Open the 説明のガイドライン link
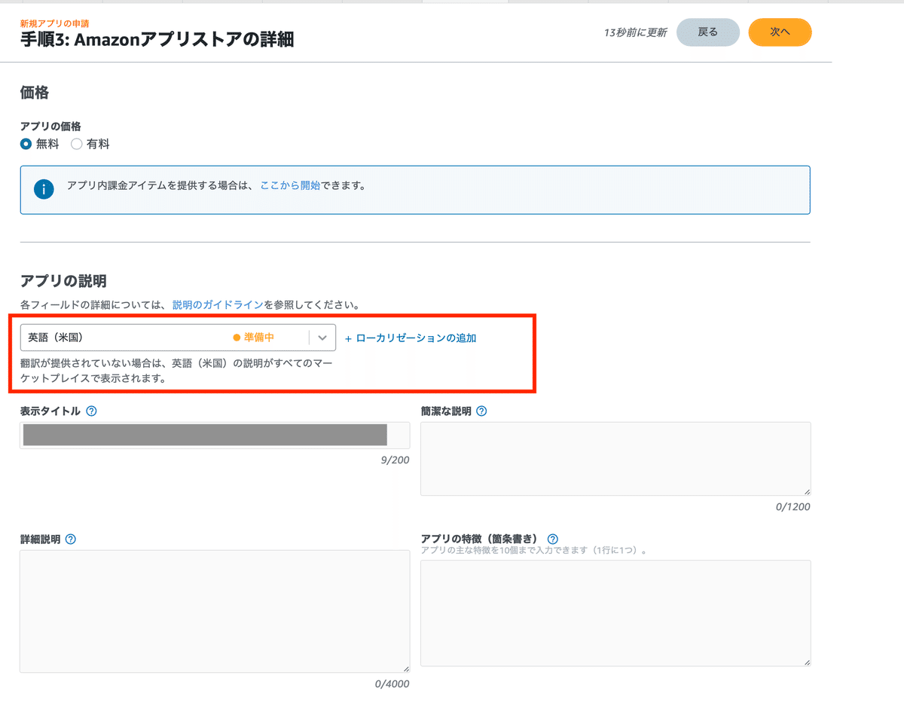Viewport: 904px width, 706px height. [x=218, y=305]
